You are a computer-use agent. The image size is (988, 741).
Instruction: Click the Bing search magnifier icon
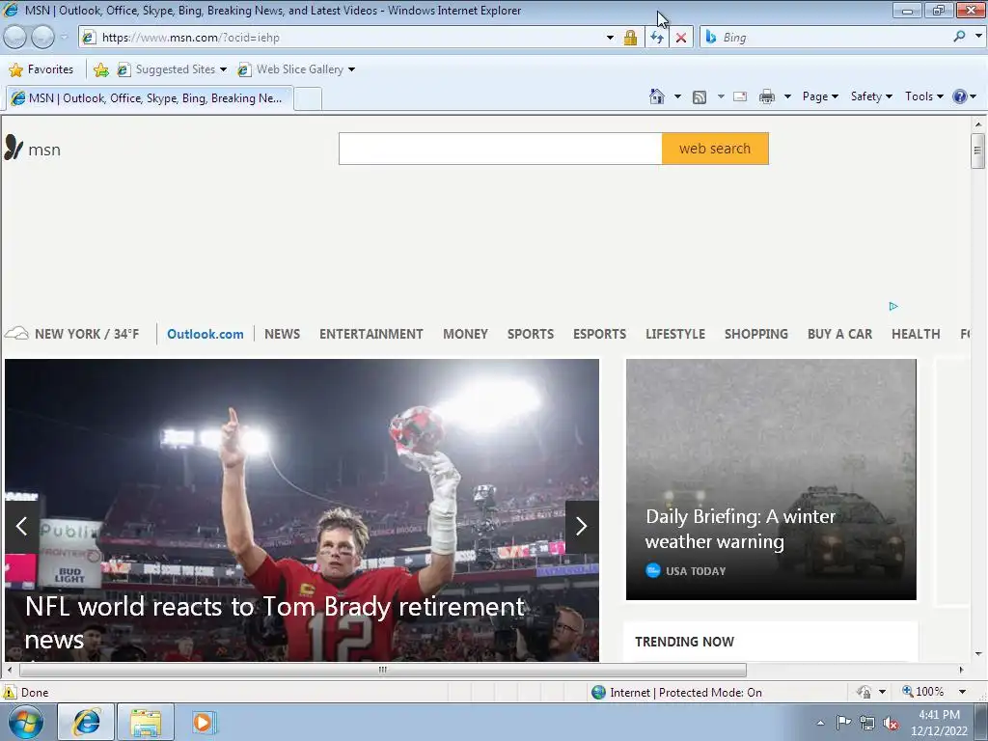[x=959, y=37]
